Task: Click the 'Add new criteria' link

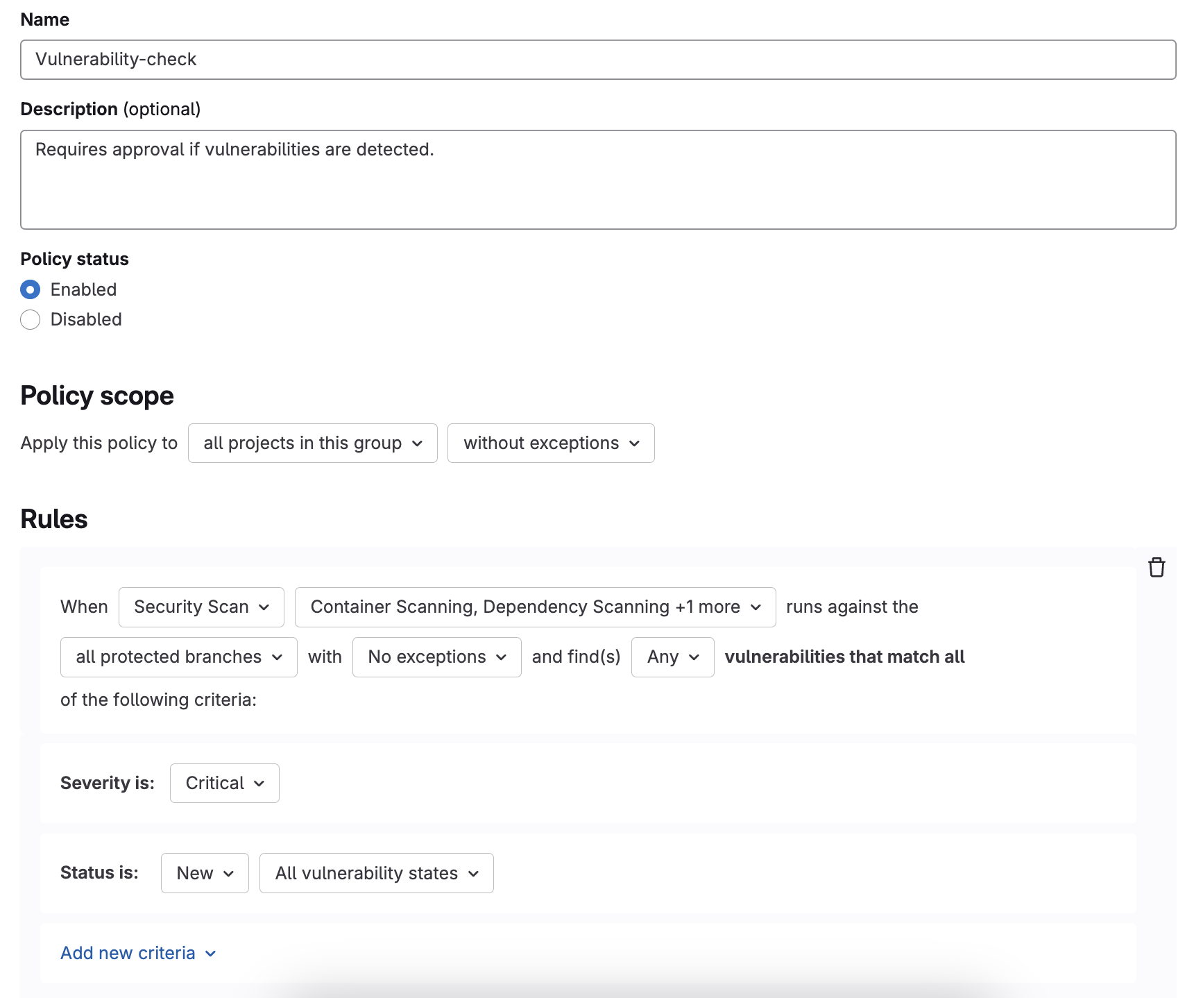Action: 128,953
